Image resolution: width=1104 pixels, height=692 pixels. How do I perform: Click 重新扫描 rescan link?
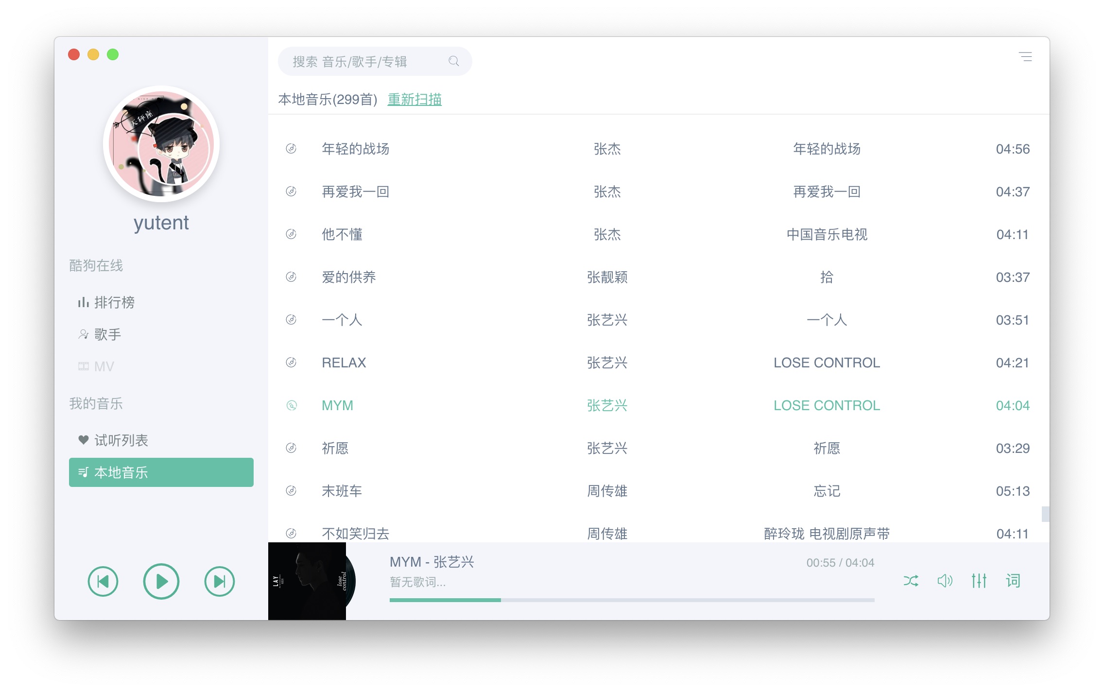pos(414,100)
